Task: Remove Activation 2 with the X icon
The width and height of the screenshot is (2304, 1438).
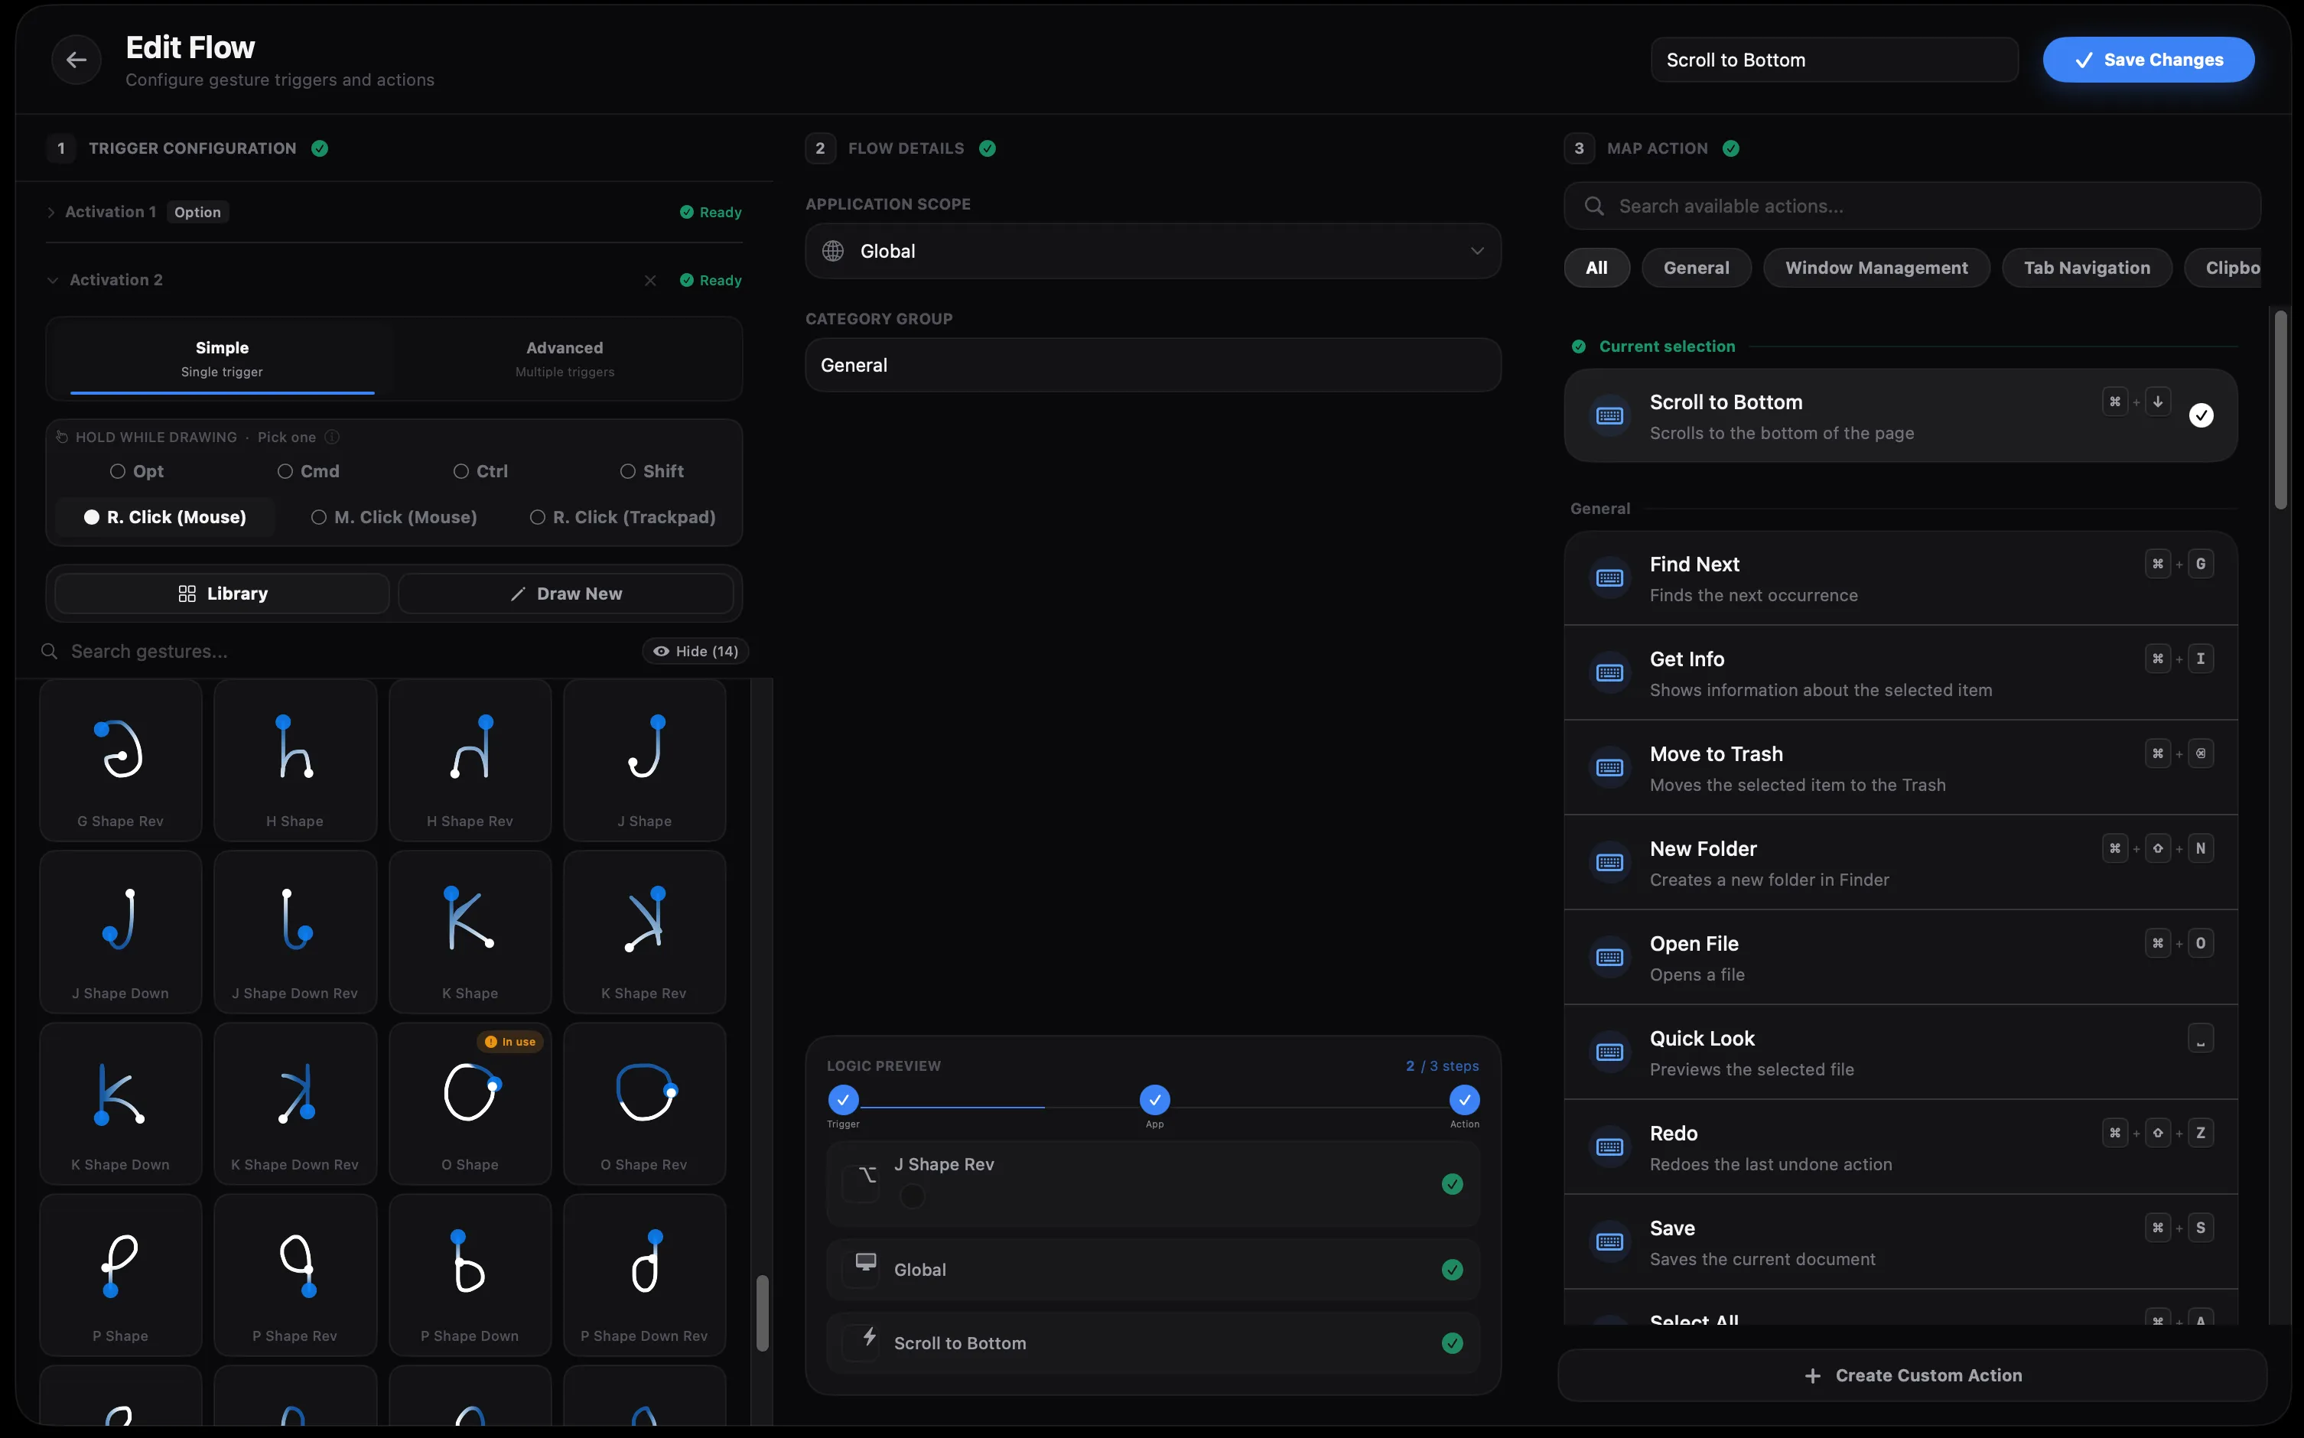Action: click(650, 281)
